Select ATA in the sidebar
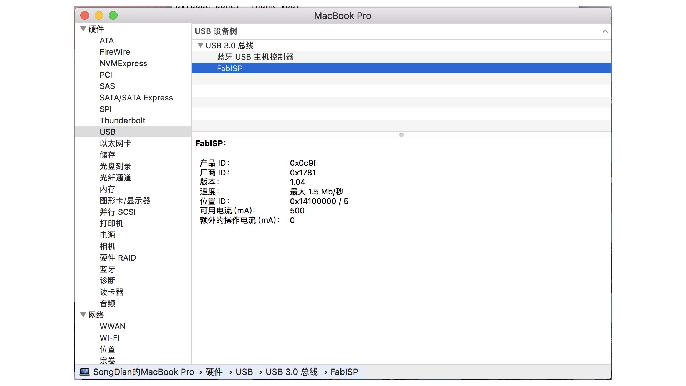Viewport: 686px width, 386px height. coord(107,40)
